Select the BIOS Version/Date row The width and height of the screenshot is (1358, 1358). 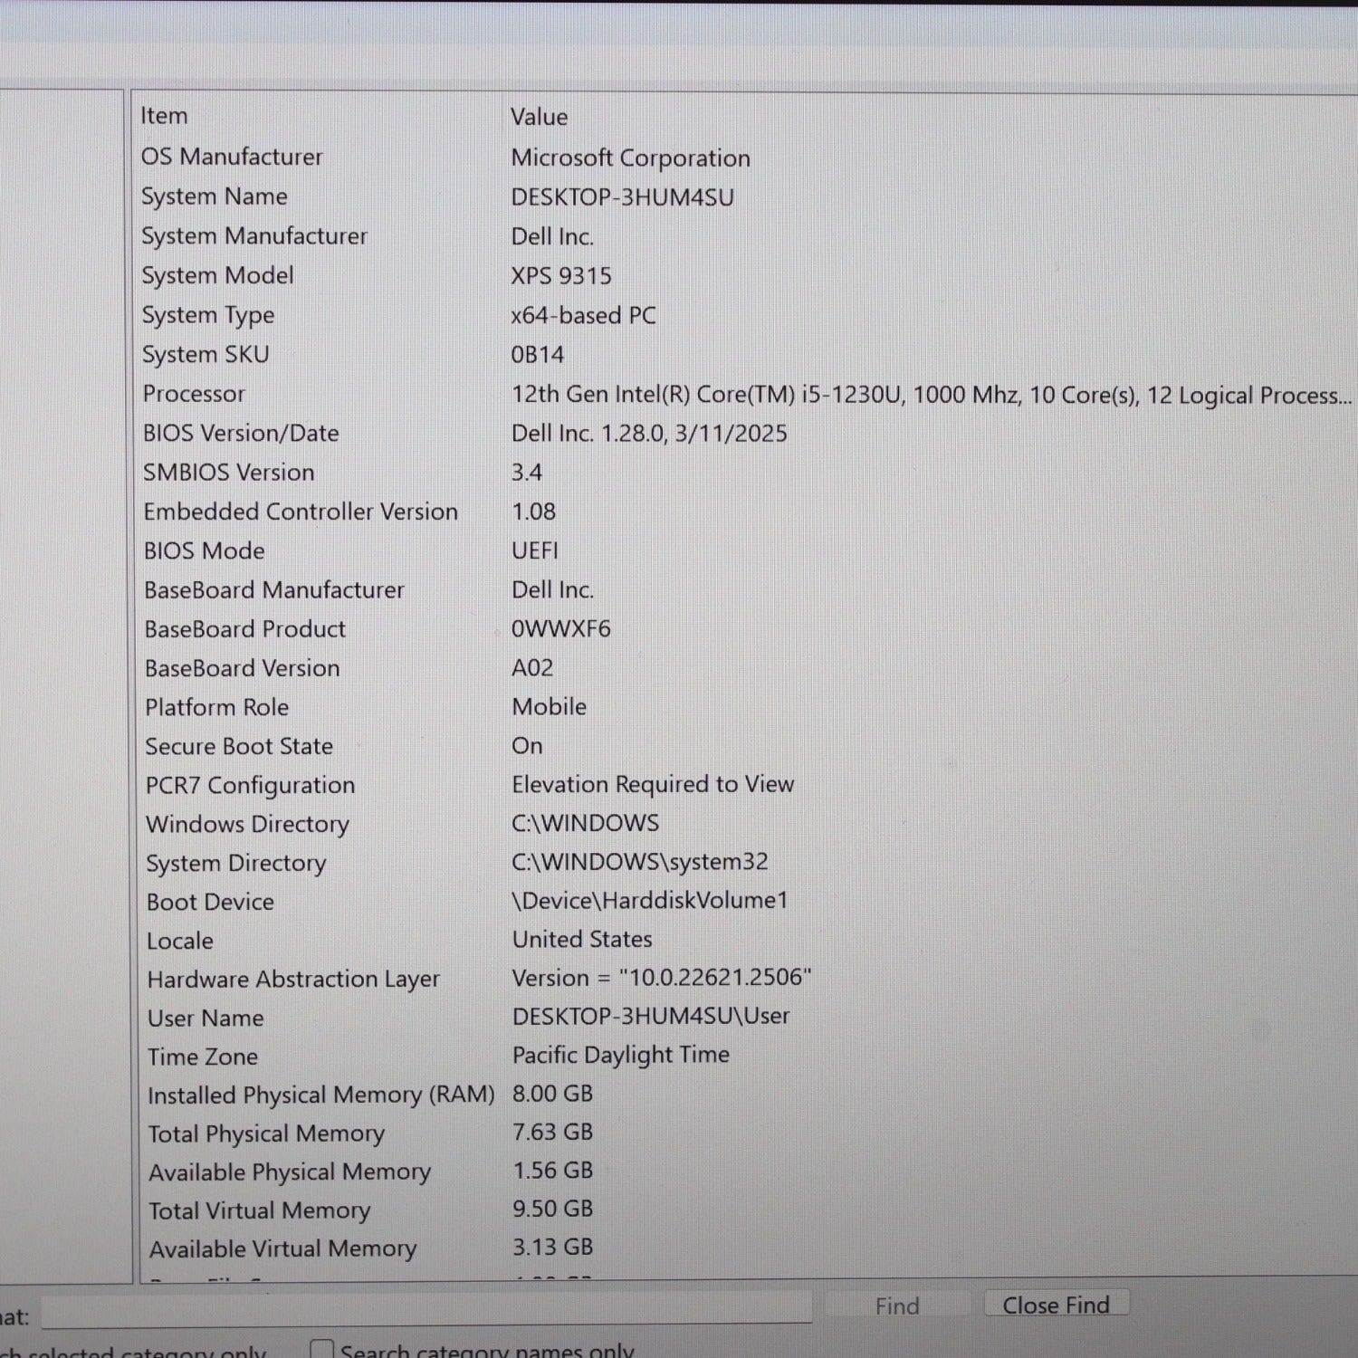[747, 433]
